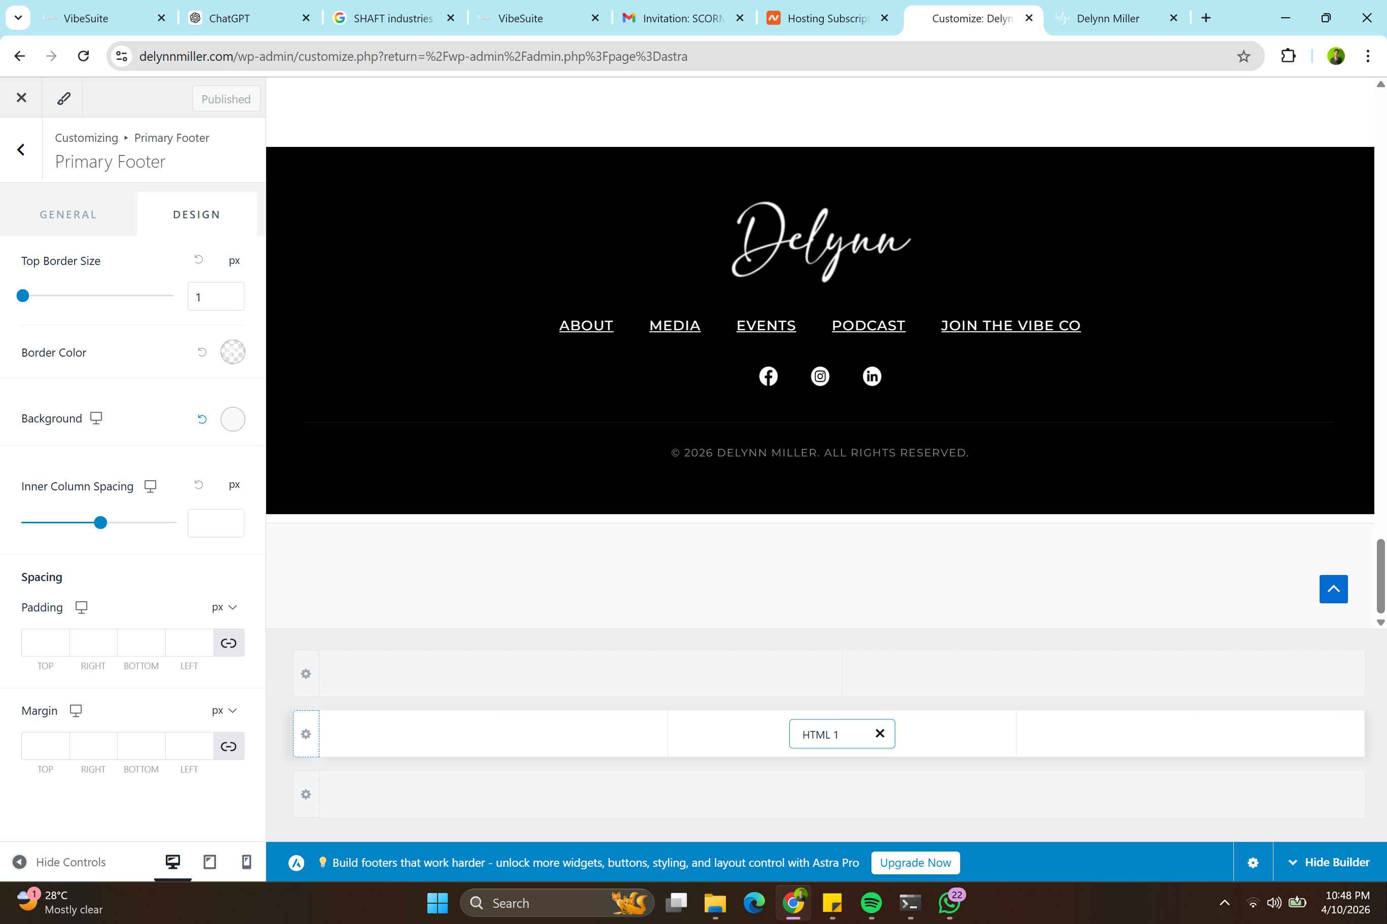This screenshot has height=924, width=1387.
Task: Open the Background color swatch
Action: [233, 419]
